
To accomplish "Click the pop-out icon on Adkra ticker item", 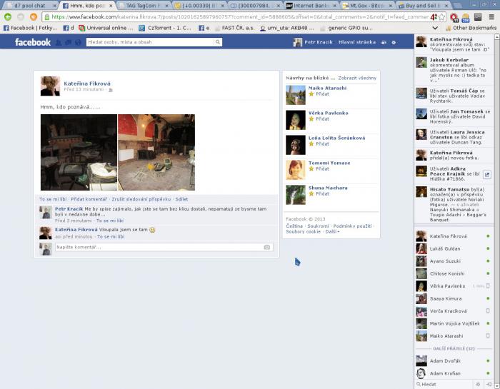I will tap(487, 174).
